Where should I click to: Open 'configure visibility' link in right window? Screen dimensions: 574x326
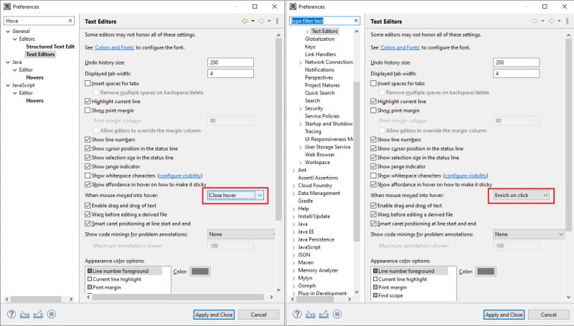pos(466,176)
